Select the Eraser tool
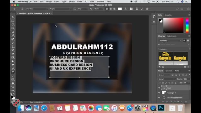 tap(13, 54)
